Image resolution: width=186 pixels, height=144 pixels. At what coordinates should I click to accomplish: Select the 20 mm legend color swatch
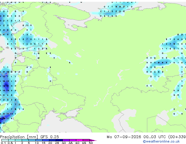[53, 140]
